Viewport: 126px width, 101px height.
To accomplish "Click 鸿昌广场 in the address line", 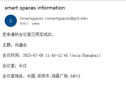I will (60, 76).
